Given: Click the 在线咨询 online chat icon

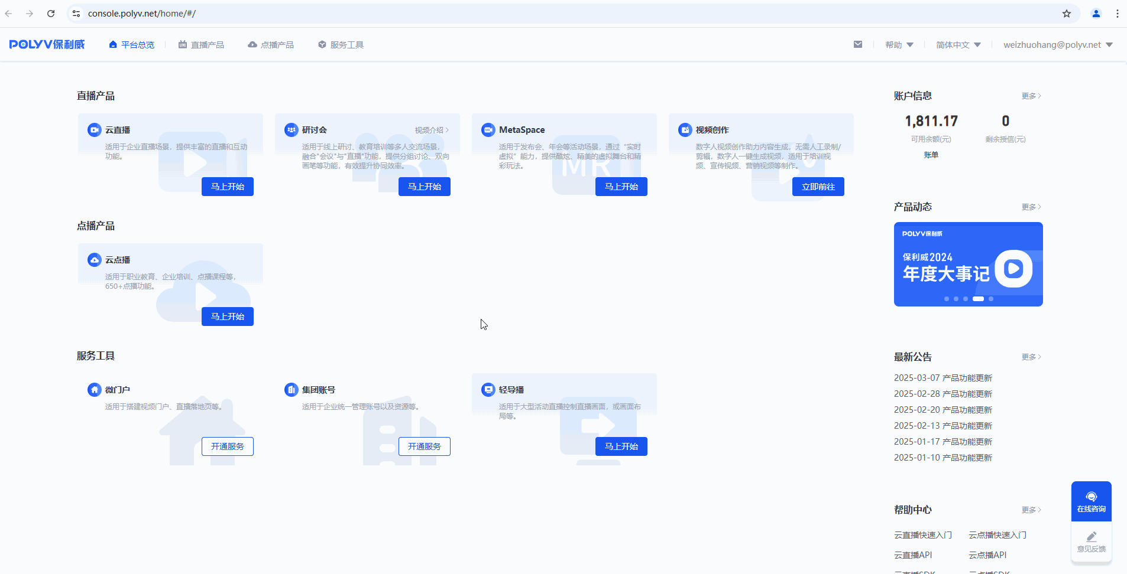Looking at the screenshot, I should tap(1091, 497).
